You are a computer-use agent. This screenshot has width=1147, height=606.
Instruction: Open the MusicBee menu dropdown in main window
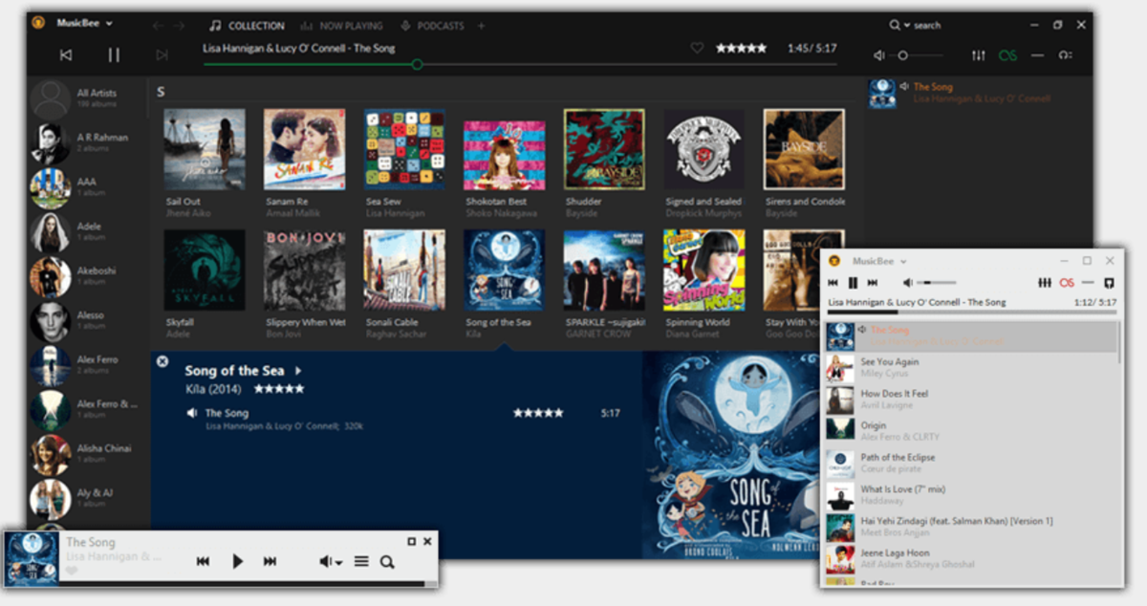point(84,23)
